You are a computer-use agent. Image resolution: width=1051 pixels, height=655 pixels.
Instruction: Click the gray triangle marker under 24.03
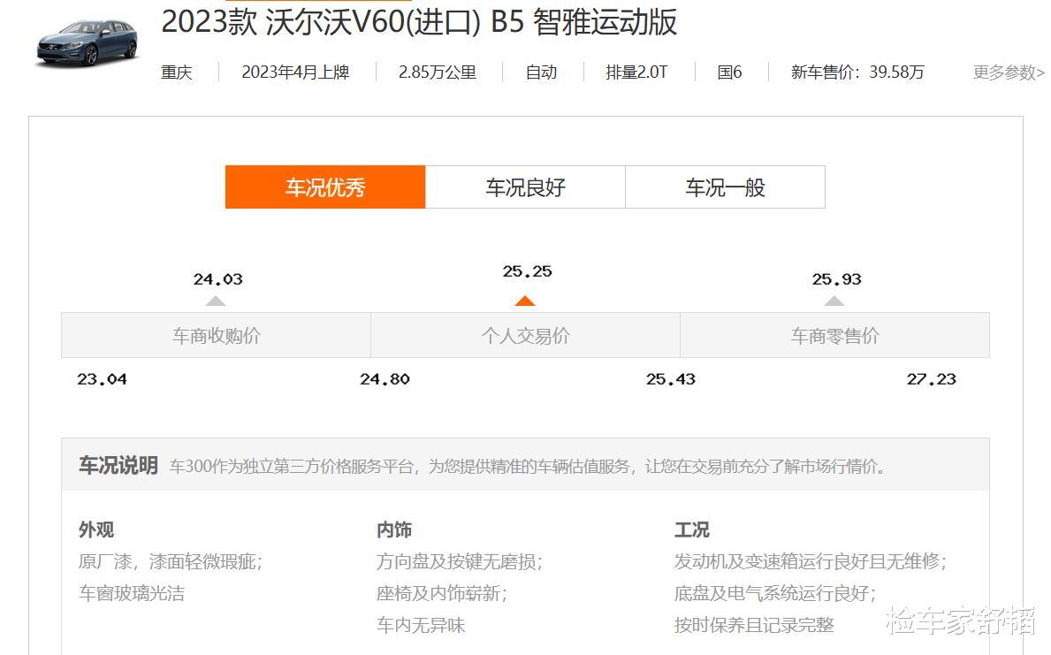tap(216, 301)
